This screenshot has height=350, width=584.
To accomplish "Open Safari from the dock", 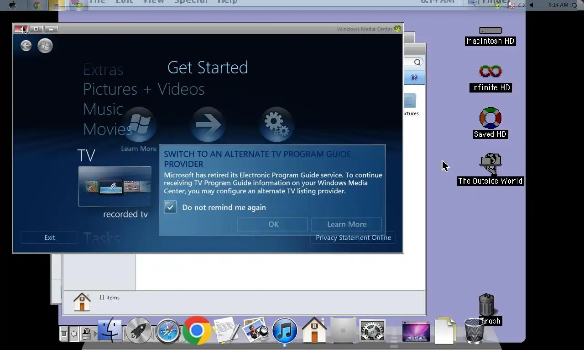I will point(168,330).
